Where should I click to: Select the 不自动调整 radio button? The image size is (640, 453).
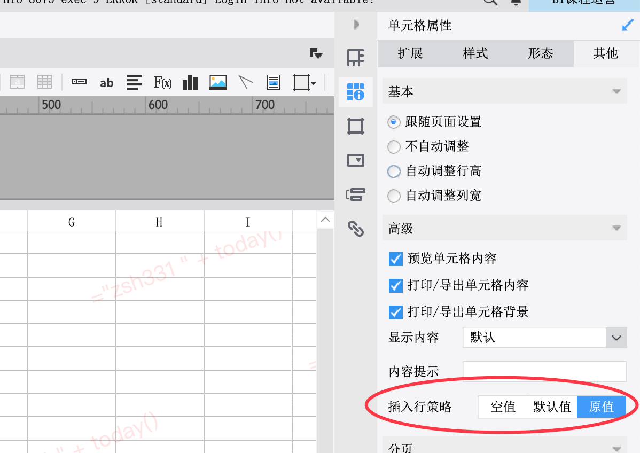pyautogui.click(x=394, y=146)
